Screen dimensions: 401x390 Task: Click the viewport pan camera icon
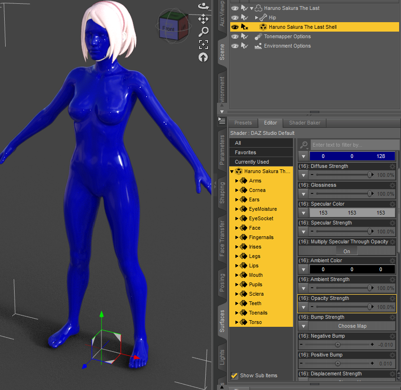203,19
